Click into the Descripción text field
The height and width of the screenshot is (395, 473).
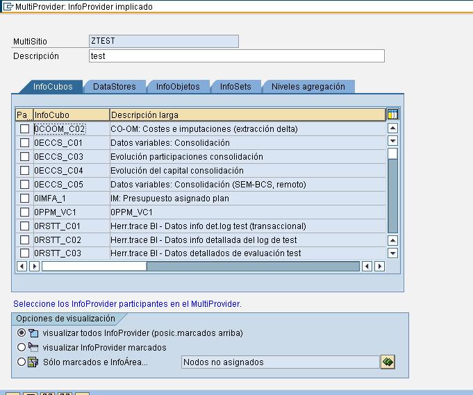236,56
